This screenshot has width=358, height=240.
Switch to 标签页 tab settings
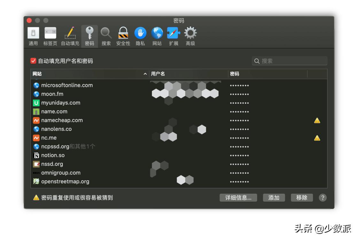click(x=50, y=35)
